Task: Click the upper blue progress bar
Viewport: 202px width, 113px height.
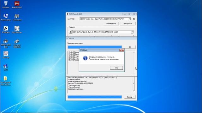Action: [95, 47]
